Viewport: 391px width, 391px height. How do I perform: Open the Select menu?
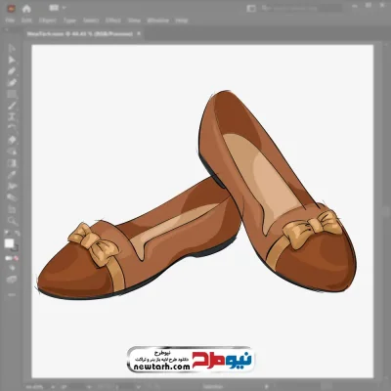91,21
